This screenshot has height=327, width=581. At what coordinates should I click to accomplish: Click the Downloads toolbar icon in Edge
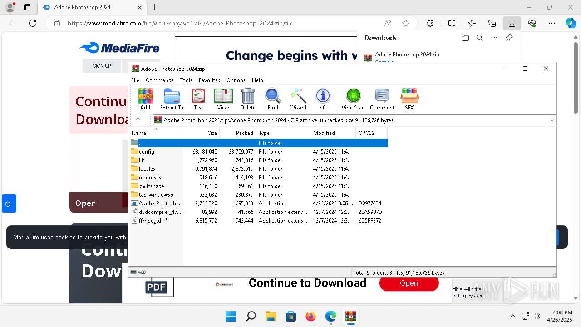click(x=512, y=23)
